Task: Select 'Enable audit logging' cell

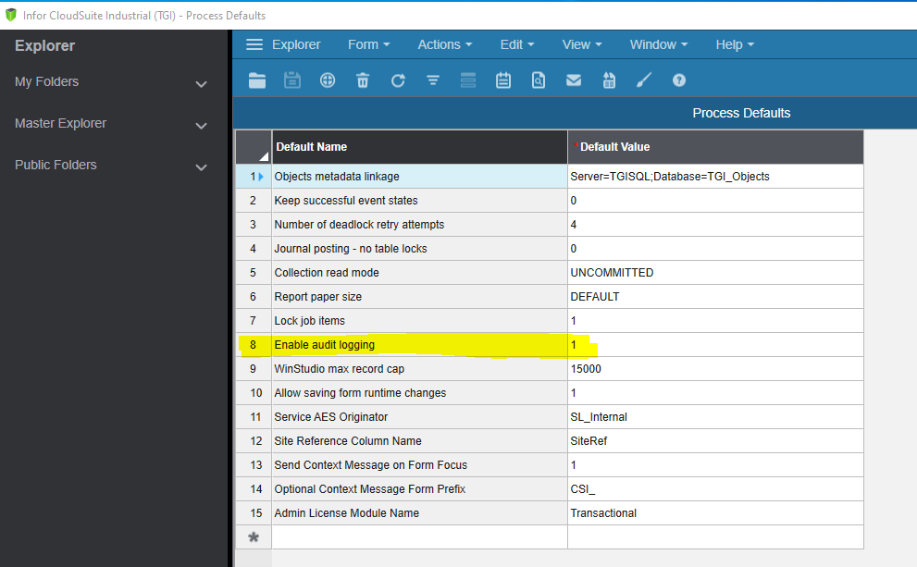Action: click(419, 345)
